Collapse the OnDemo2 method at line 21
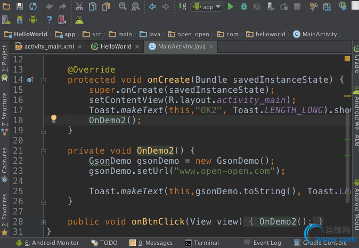This screenshot has width=359, height=248. point(43,151)
